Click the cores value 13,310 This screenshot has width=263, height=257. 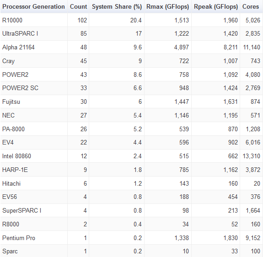click(252, 156)
